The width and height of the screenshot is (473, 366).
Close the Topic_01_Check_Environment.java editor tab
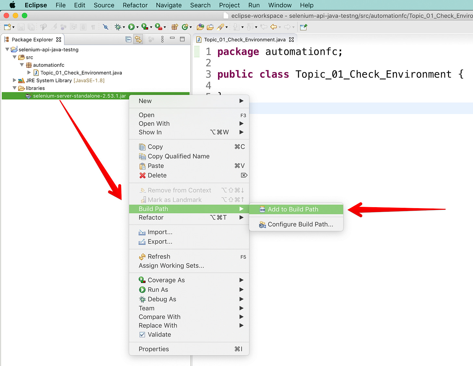click(291, 40)
